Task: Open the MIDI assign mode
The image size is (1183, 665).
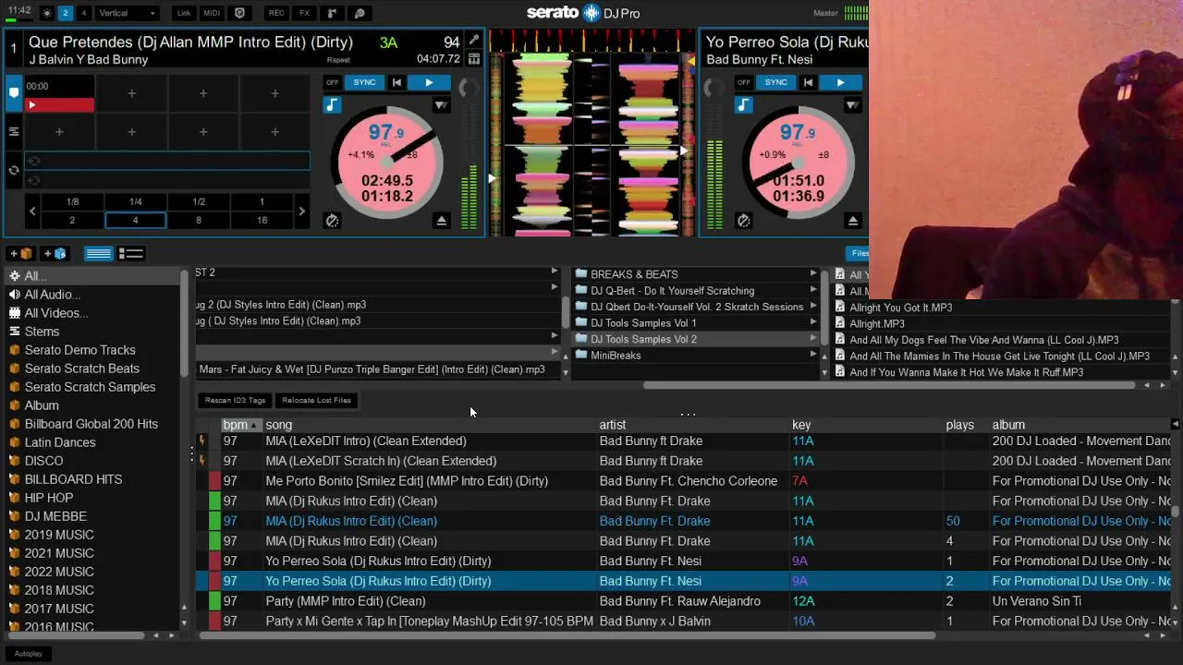Action: coord(212,13)
